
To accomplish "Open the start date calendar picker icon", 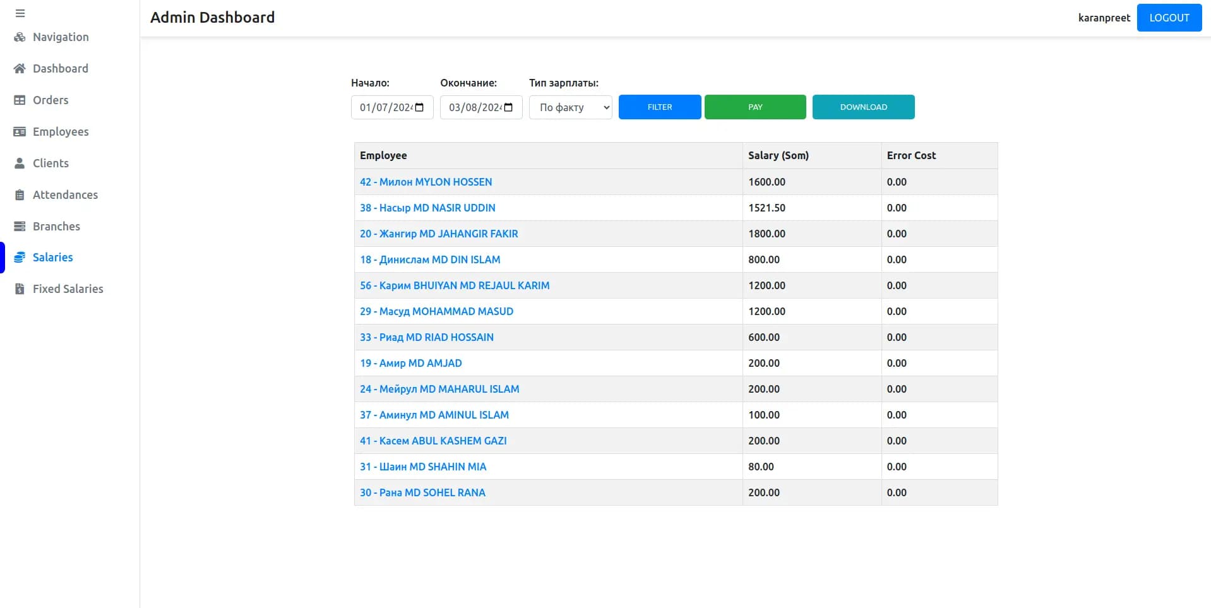I will click(x=419, y=107).
